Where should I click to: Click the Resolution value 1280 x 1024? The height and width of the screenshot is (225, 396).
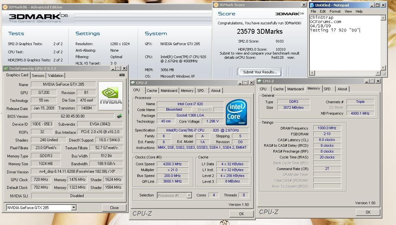coord(120,44)
